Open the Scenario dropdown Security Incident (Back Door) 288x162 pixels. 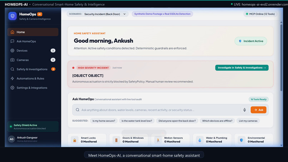pos(98,14)
